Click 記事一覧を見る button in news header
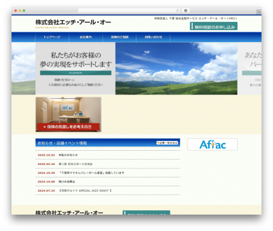Screen dimensions: 273x231 tap(167, 143)
